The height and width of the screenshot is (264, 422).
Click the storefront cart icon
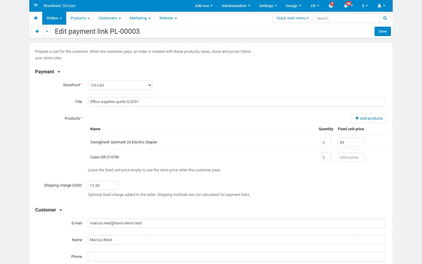[35, 5]
